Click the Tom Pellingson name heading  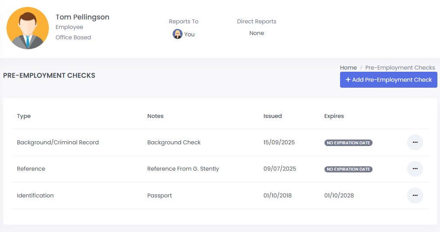point(82,17)
